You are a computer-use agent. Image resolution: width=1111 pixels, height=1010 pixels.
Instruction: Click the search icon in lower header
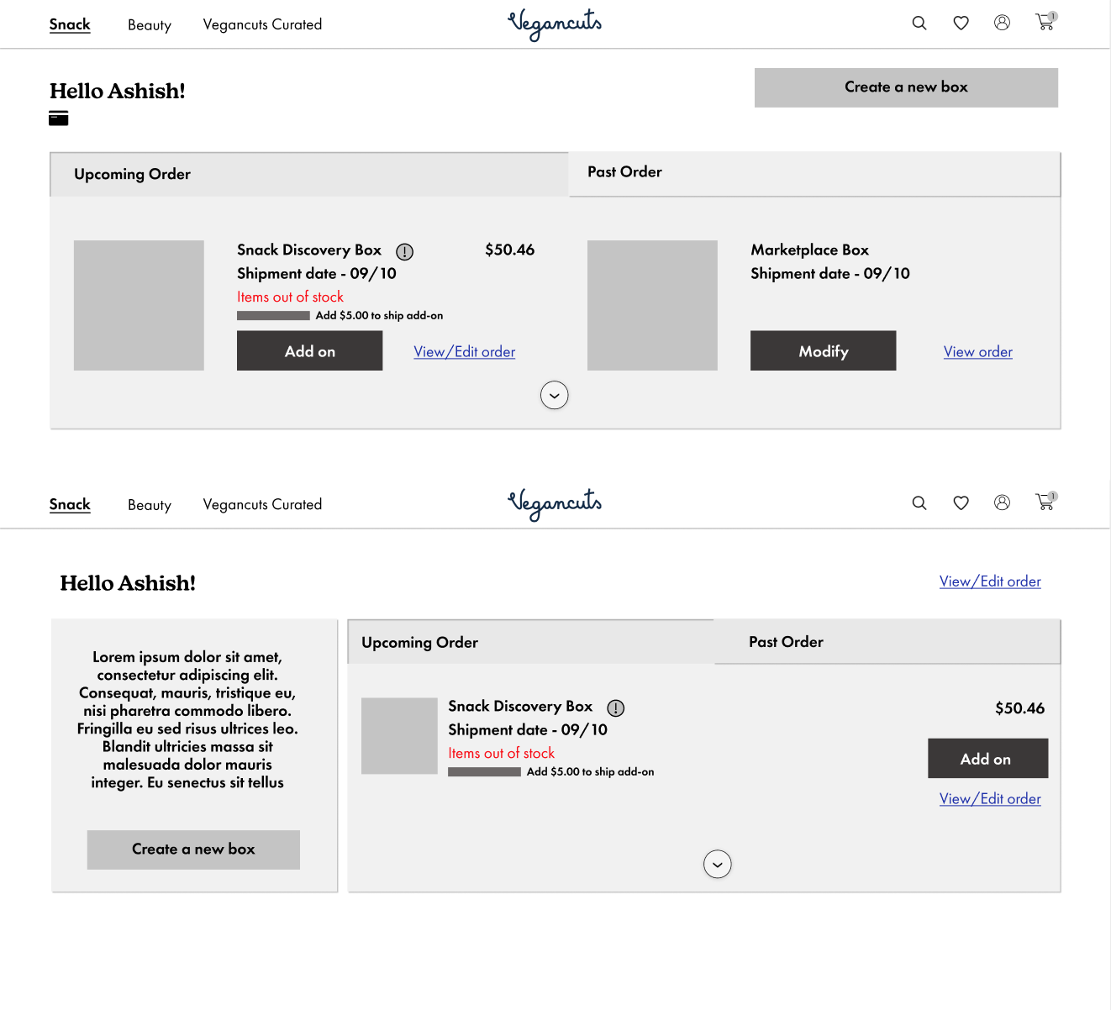[919, 503]
